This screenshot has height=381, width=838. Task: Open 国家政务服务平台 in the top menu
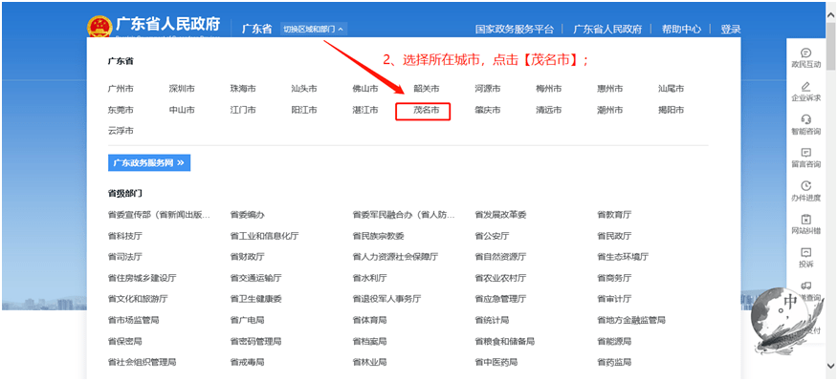pos(515,30)
